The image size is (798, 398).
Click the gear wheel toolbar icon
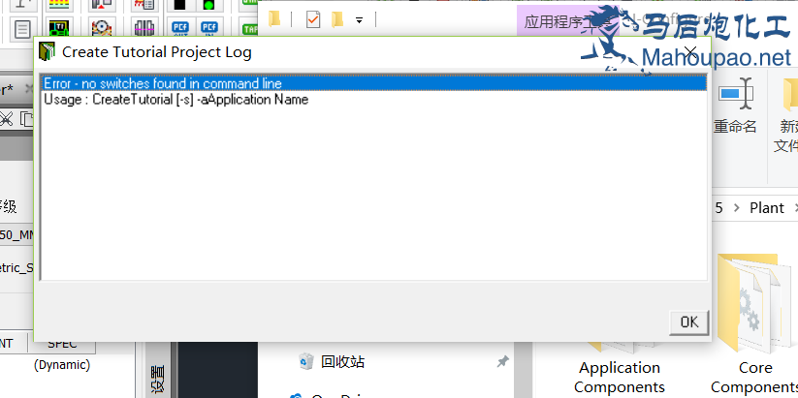[x=102, y=28]
